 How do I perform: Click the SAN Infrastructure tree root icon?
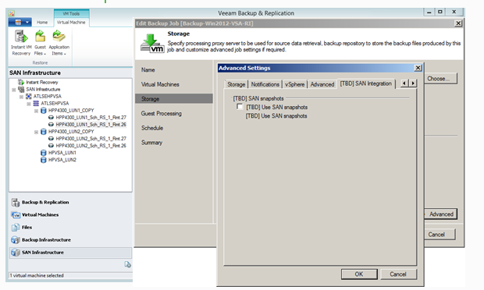point(21,90)
